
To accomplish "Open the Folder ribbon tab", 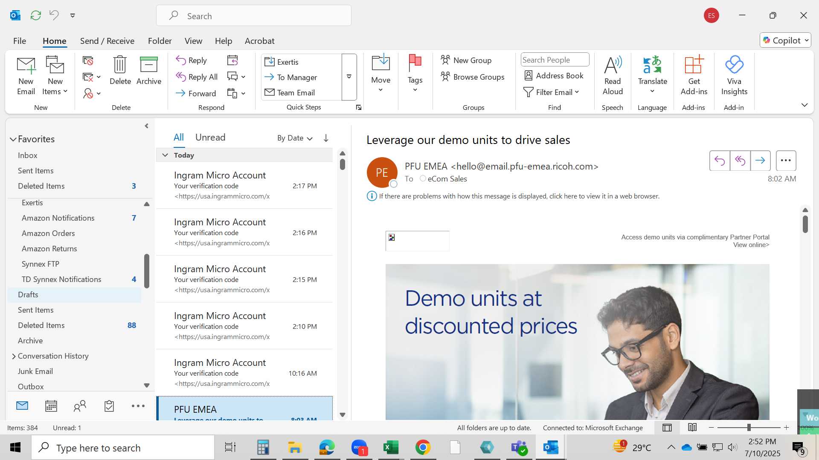I will (160, 41).
